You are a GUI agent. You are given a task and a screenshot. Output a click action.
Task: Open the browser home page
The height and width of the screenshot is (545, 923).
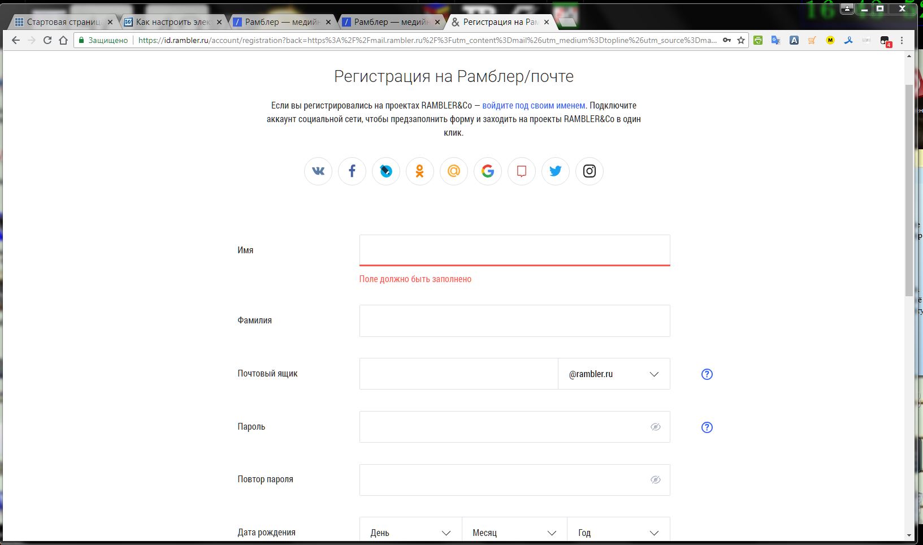pos(63,40)
